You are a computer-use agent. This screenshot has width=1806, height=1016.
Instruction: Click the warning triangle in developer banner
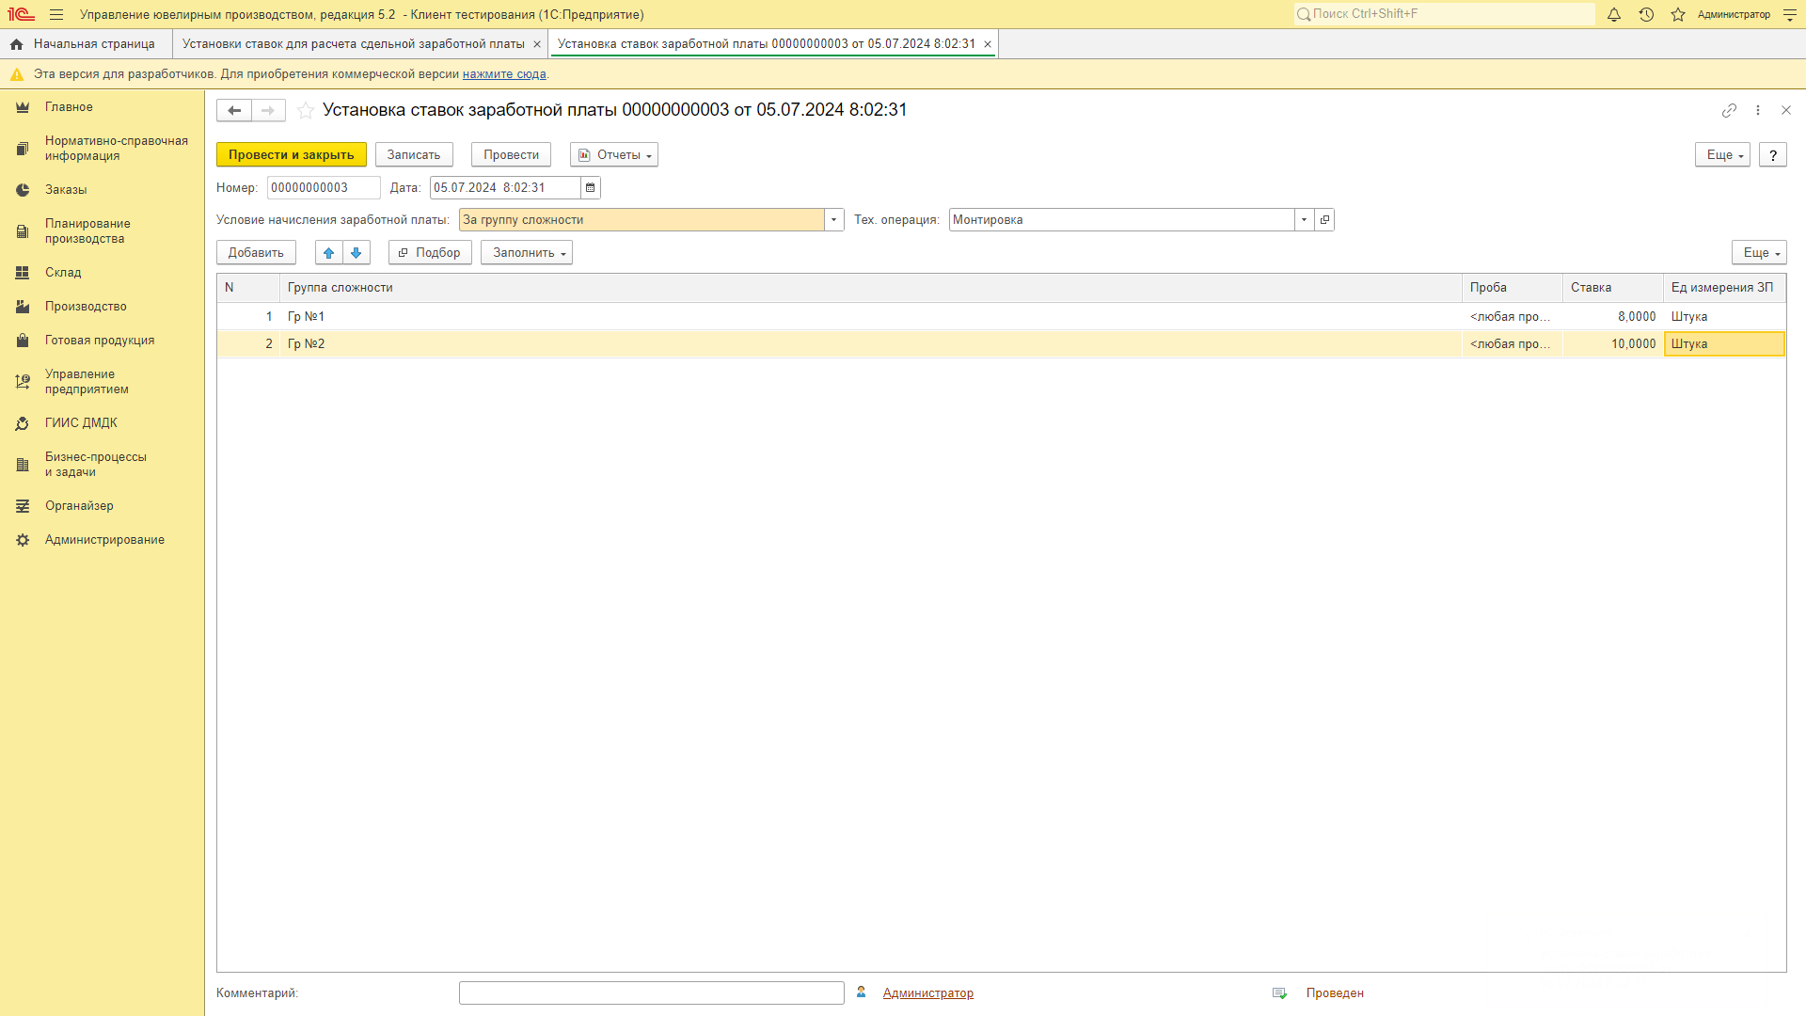point(17,74)
